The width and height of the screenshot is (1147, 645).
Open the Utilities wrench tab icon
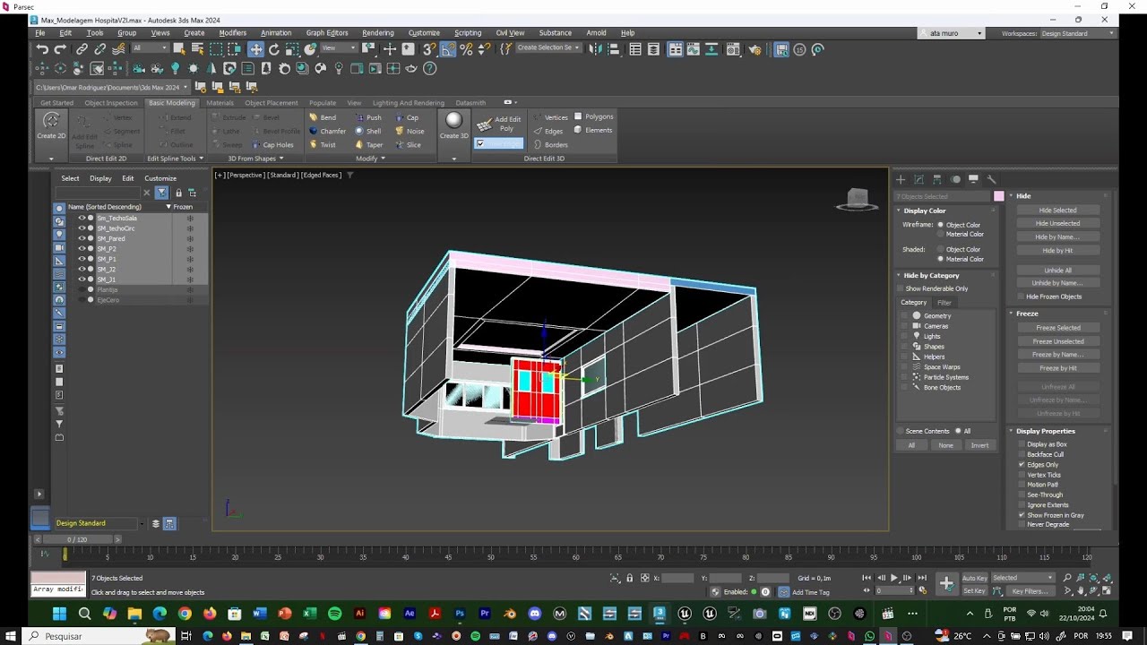[991, 179]
